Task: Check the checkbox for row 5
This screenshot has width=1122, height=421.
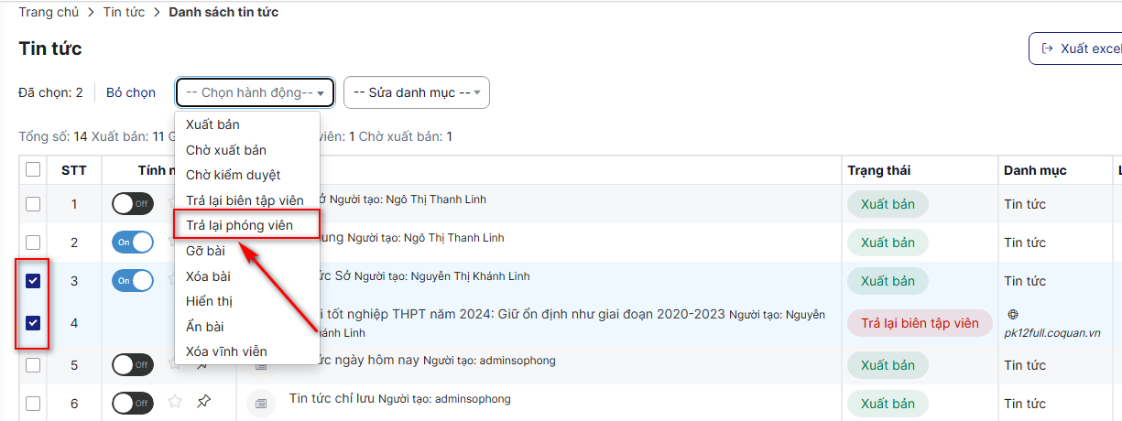Action: [33, 364]
